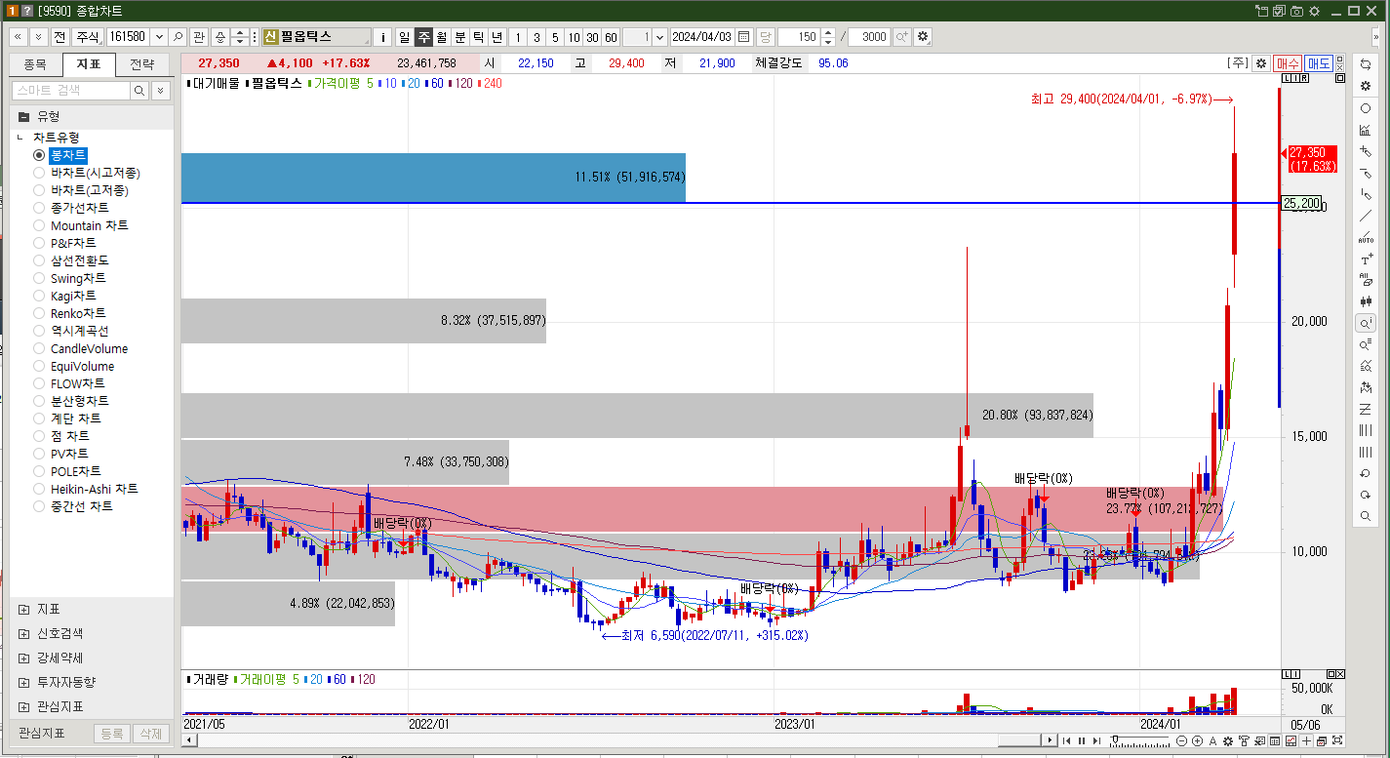Select Renko차트 radio option
Screen dimensions: 1390x758
pos(39,313)
